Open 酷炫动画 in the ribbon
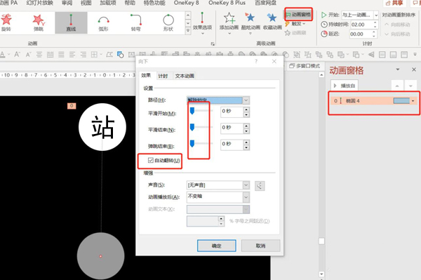 coord(250,23)
